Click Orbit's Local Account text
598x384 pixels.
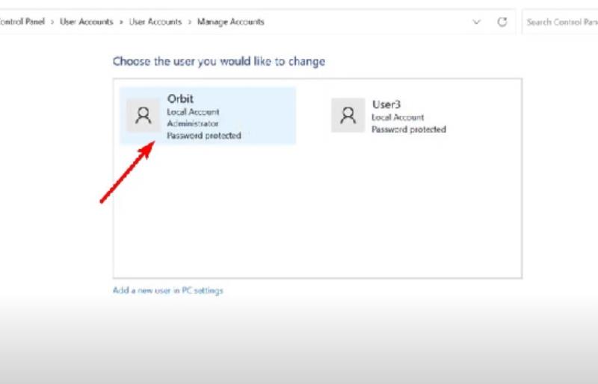(x=193, y=112)
